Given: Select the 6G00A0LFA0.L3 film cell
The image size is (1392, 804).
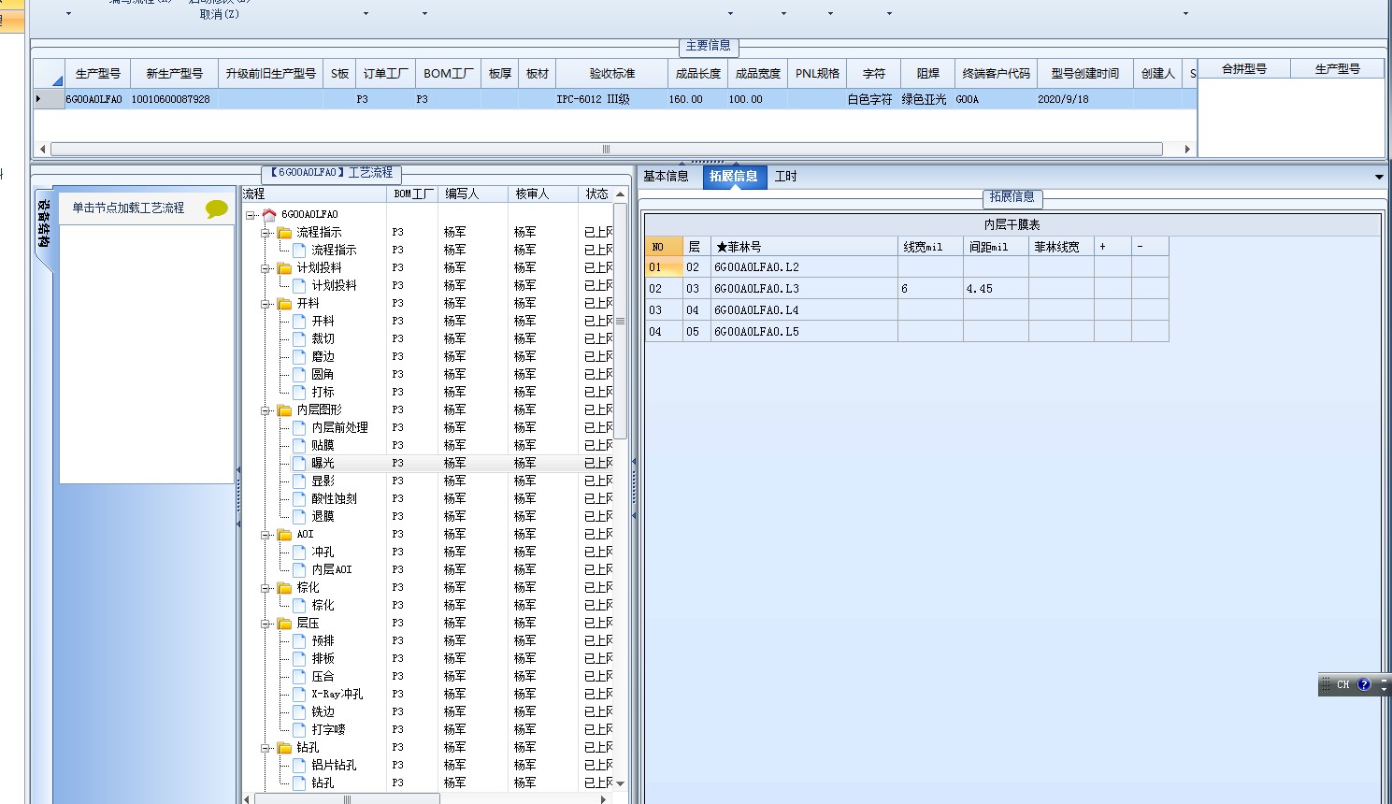Looking at the screenshot, I should click(804, 289).
